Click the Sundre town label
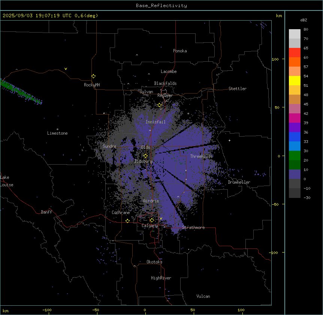The width and height of the screenshot is (323, 315). (109, 146)
